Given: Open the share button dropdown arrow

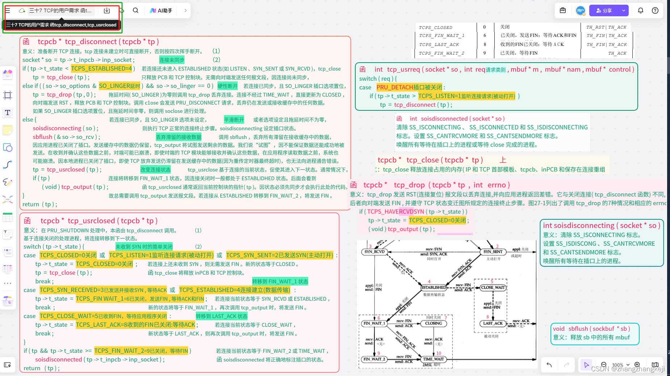Looking at the screenshot, I should pos(624,10).
